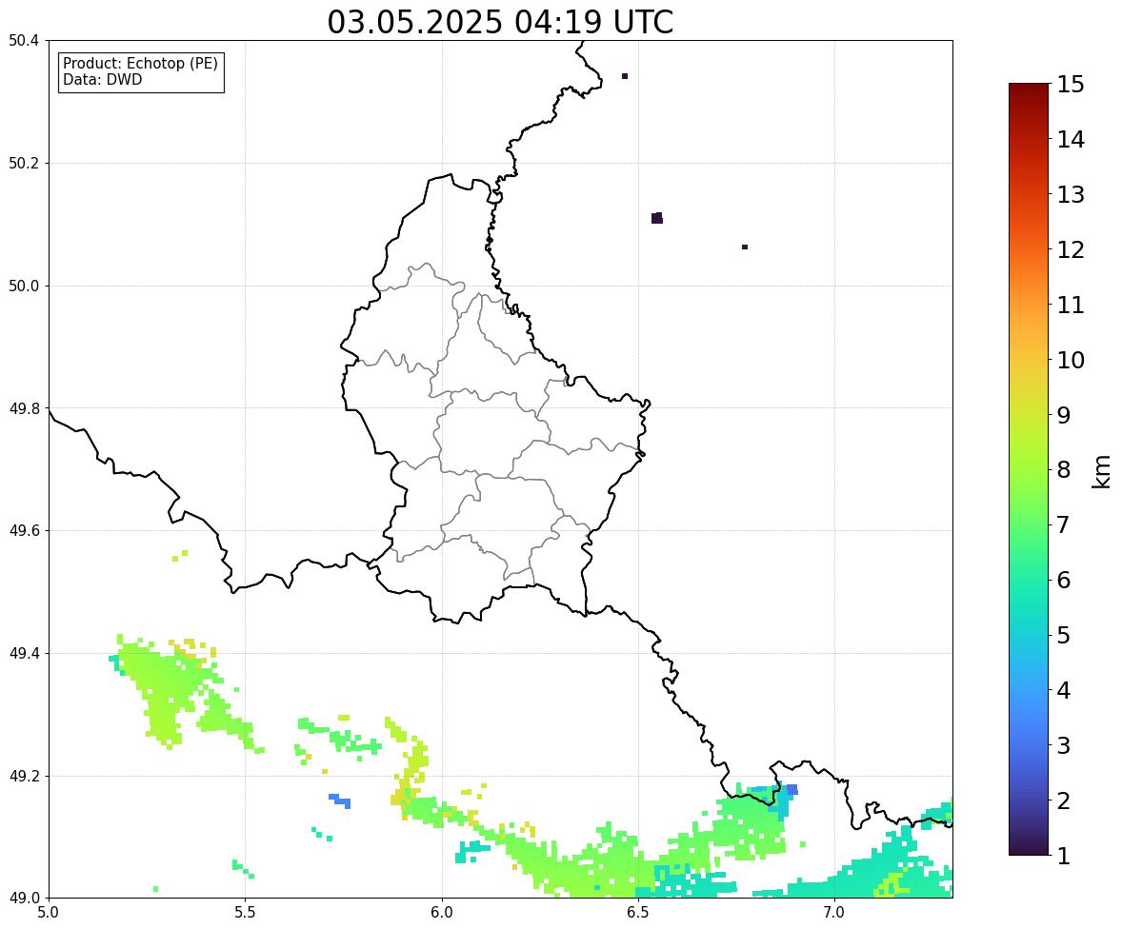Click the x-axis label '6.0'
Image resolution: width=1122 pixels, height=929 pixels.
[442, 913]
